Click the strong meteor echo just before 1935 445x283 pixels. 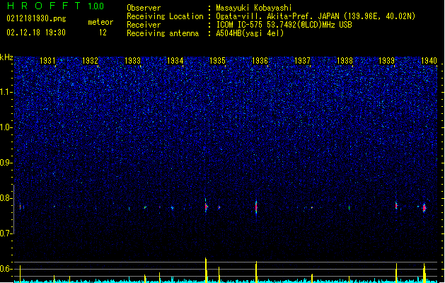click(207, 207)
